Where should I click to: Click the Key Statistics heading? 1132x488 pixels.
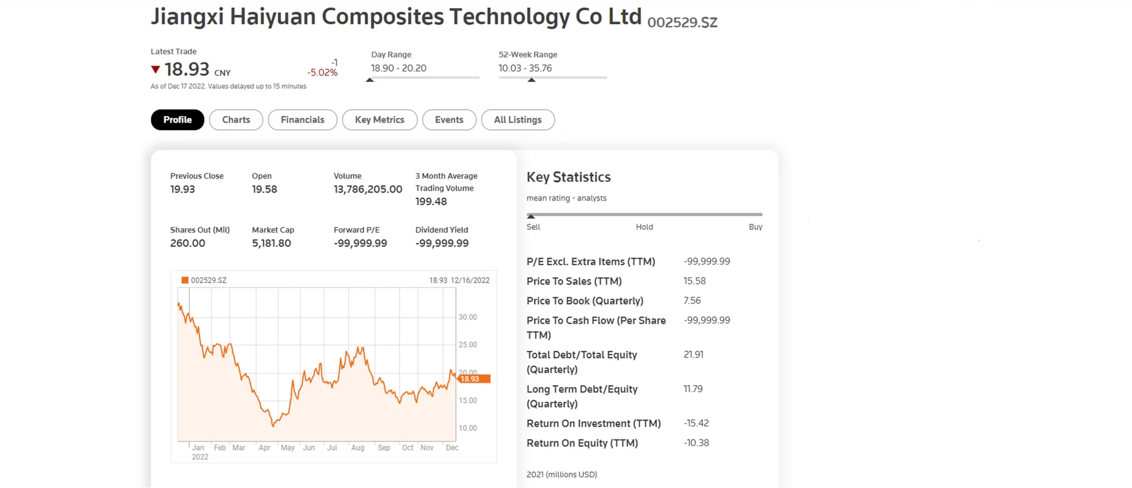(568, 177)
